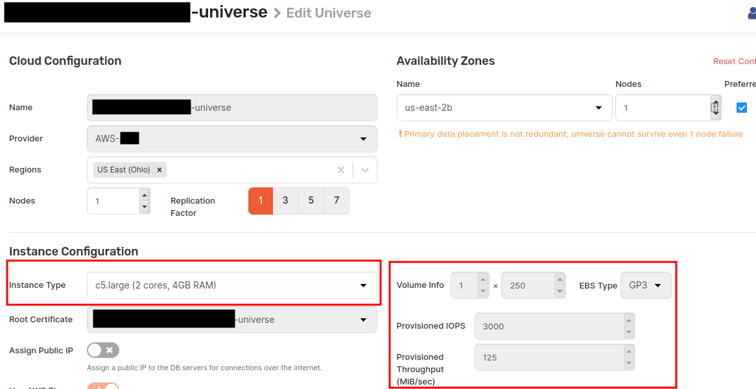Select Replication Factor 3
Viewport: 756px width, 389px height.
285,201
